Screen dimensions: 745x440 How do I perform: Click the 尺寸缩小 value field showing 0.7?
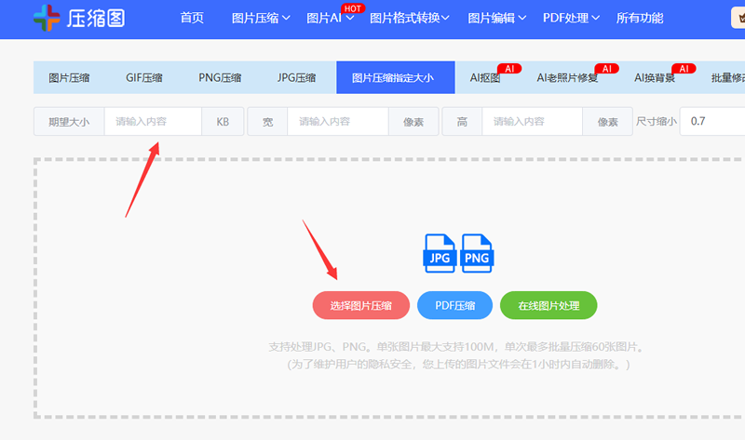(x=712, y=122)
